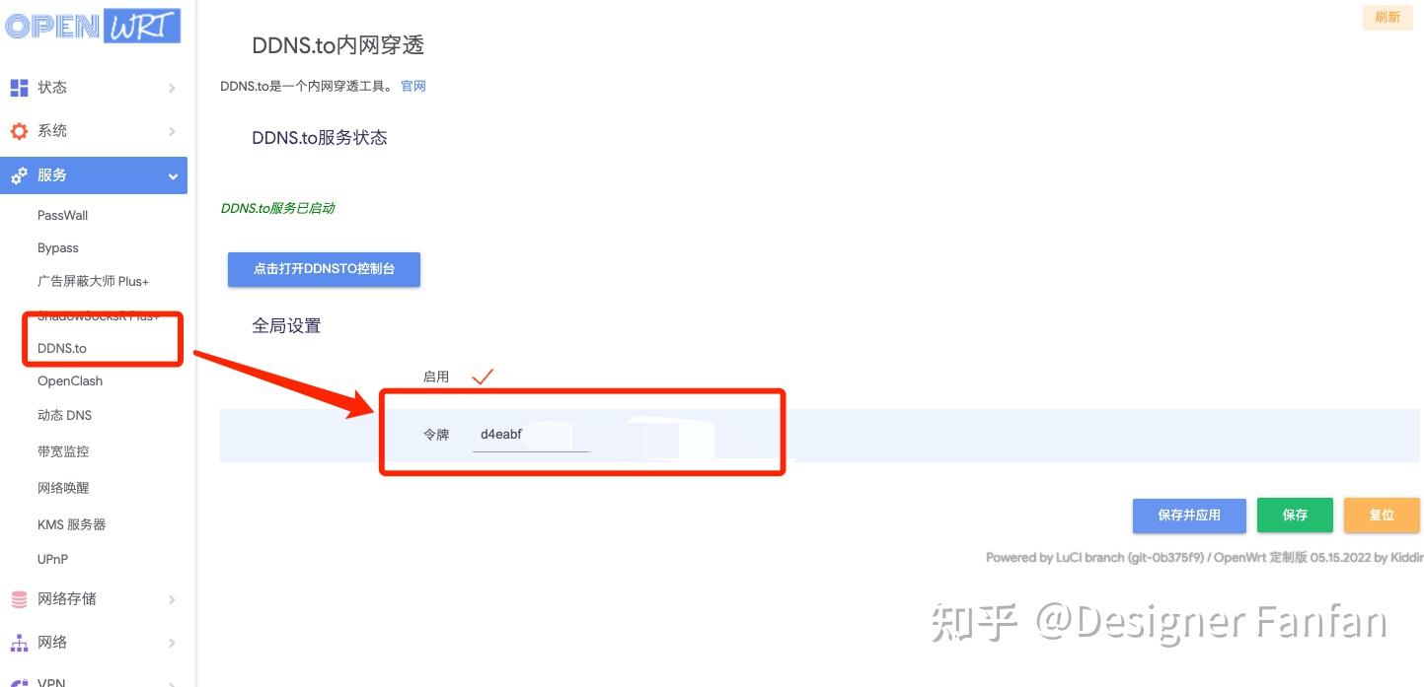
Task: Open OpenClash service page
Action: coord(70,381)
